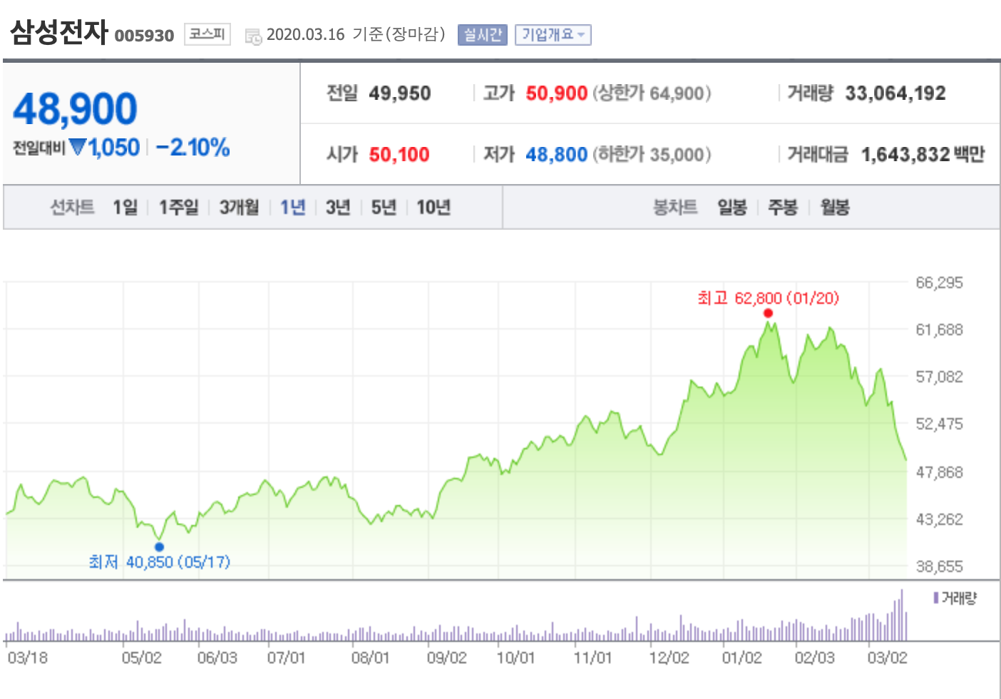This screenshot has width=1001, height=699.
Task: Open the 기업개요 dropdown
Action: [x=553, y=35]
